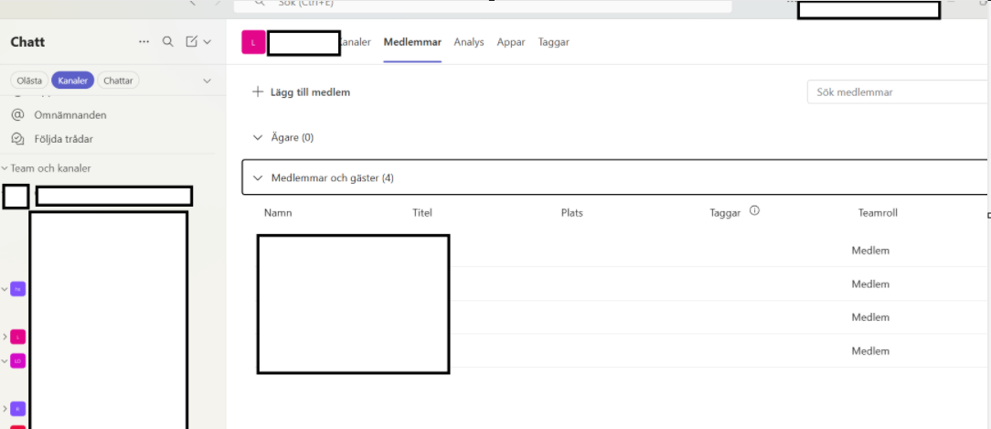
Task: Click the info icon next to Taggar
Action: (x=754, y=211)
